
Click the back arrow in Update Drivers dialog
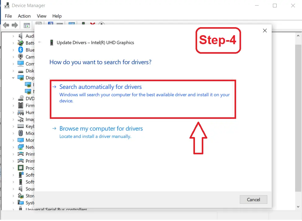click(40, 42)
